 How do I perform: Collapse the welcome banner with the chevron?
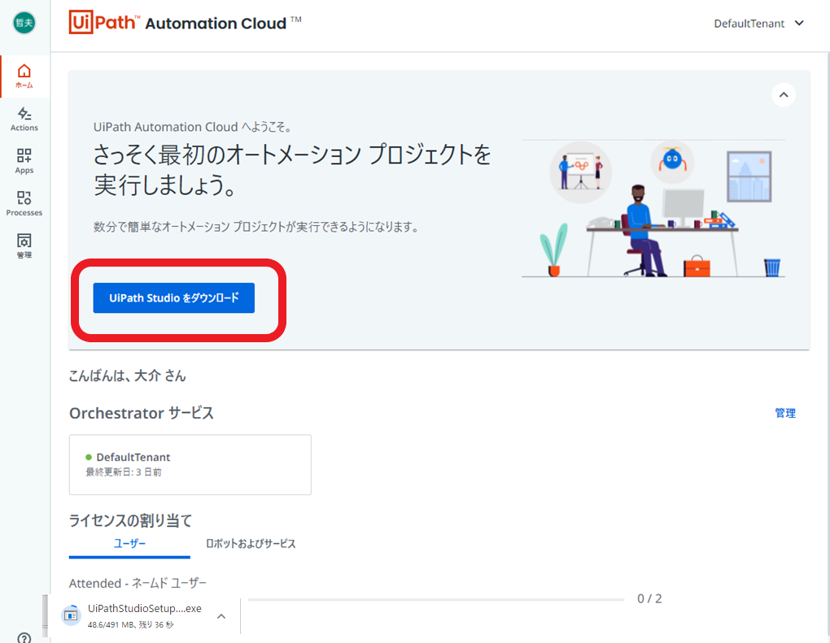(x=784, y=95)
